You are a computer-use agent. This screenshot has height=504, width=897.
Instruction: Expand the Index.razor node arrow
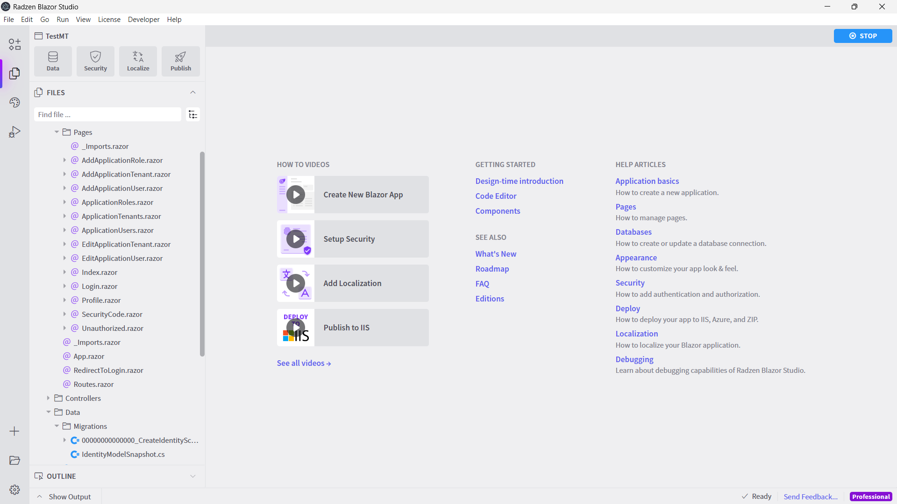(x=64, y=272)
